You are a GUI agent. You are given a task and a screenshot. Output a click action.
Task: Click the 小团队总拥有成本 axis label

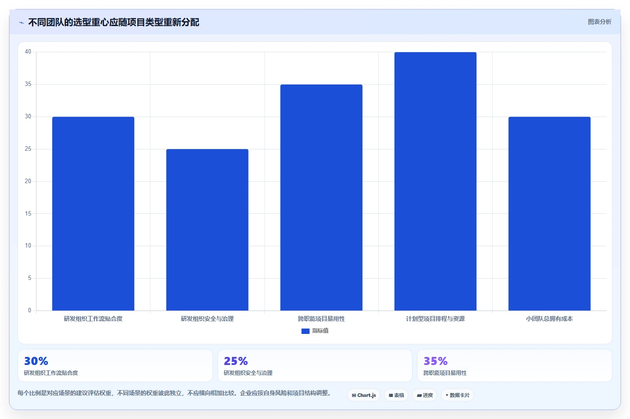549,319
